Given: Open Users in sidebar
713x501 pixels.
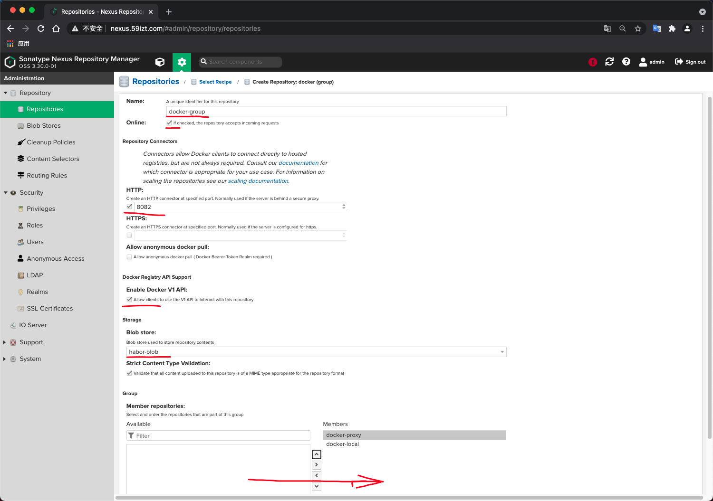Looking at the screenshot, I should [x=57, y=242].
